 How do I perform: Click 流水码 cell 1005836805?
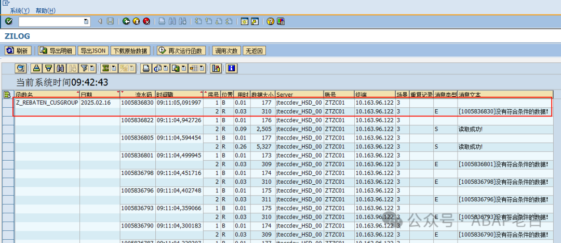pyautogui.click(x=137, y=138)
